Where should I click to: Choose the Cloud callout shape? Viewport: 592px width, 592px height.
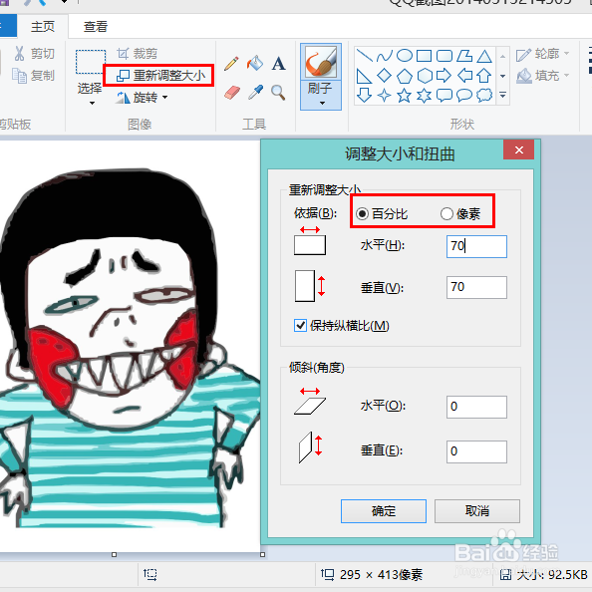(484, 95)
